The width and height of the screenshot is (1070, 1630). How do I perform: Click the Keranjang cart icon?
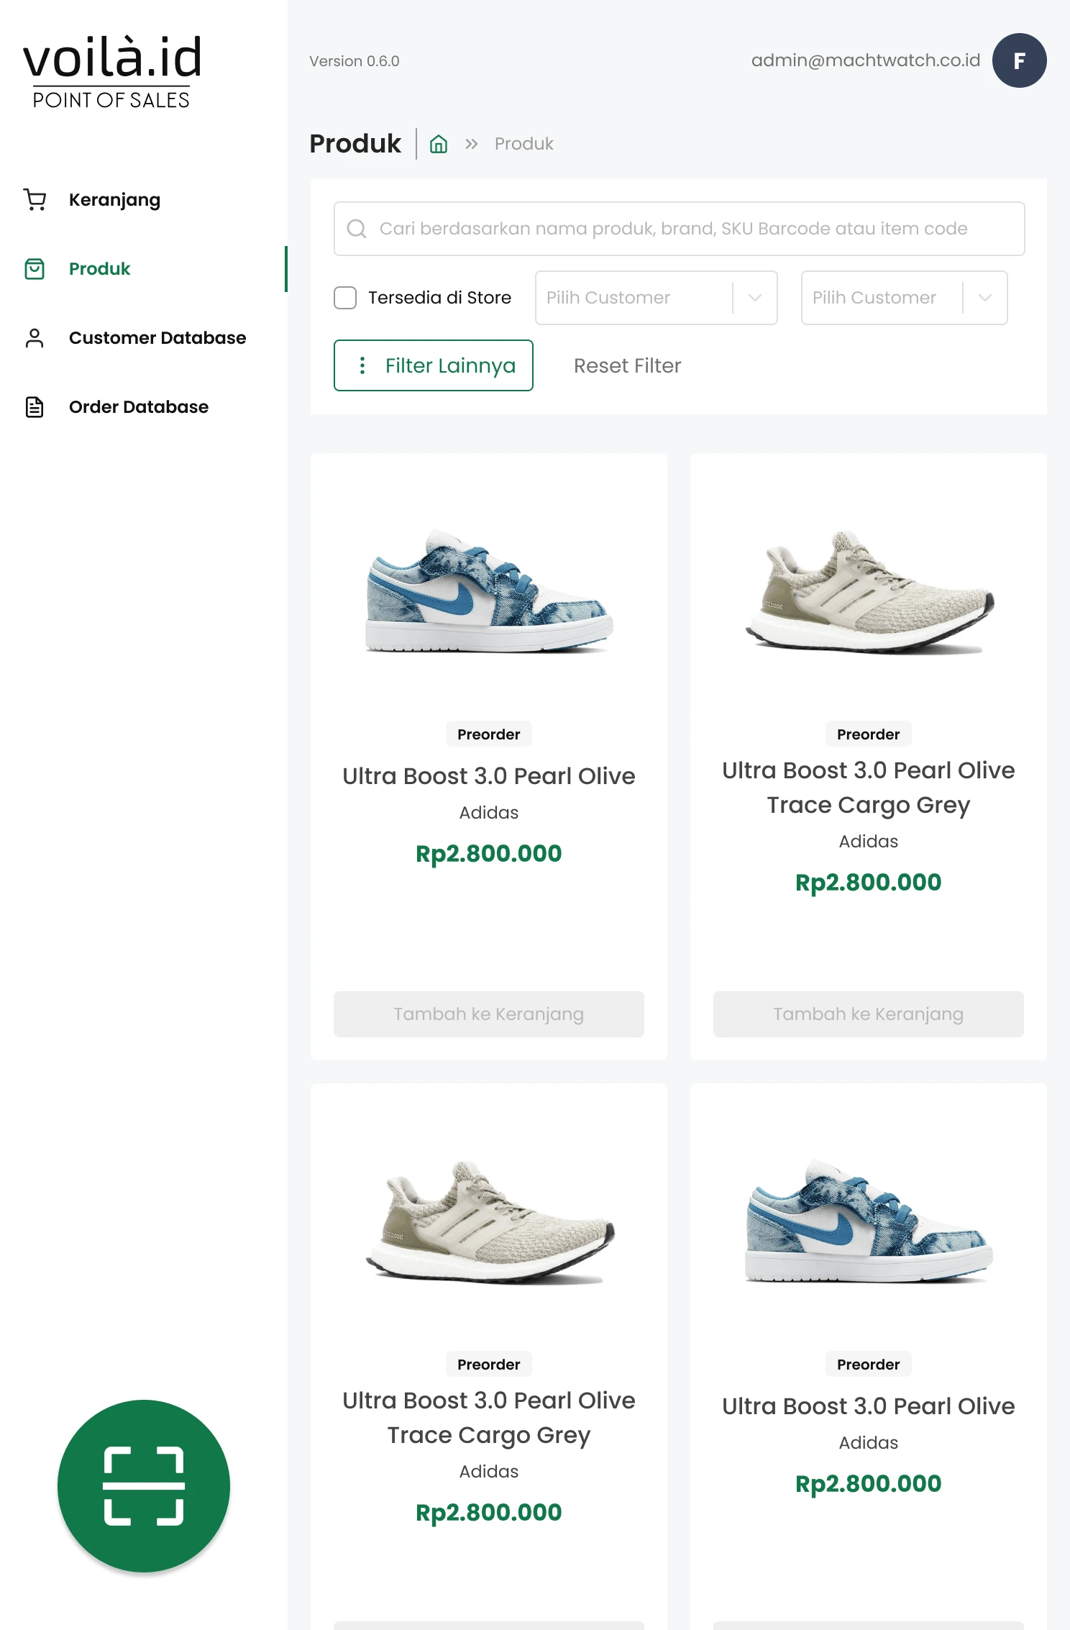click(x=35, y=199)
